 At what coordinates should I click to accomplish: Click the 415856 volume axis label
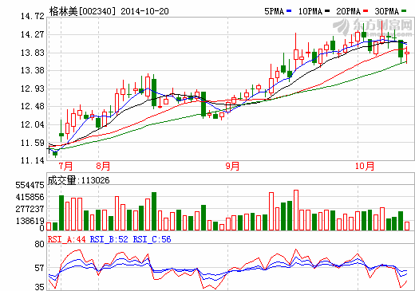pyautogui.click(x=30, y=197)
